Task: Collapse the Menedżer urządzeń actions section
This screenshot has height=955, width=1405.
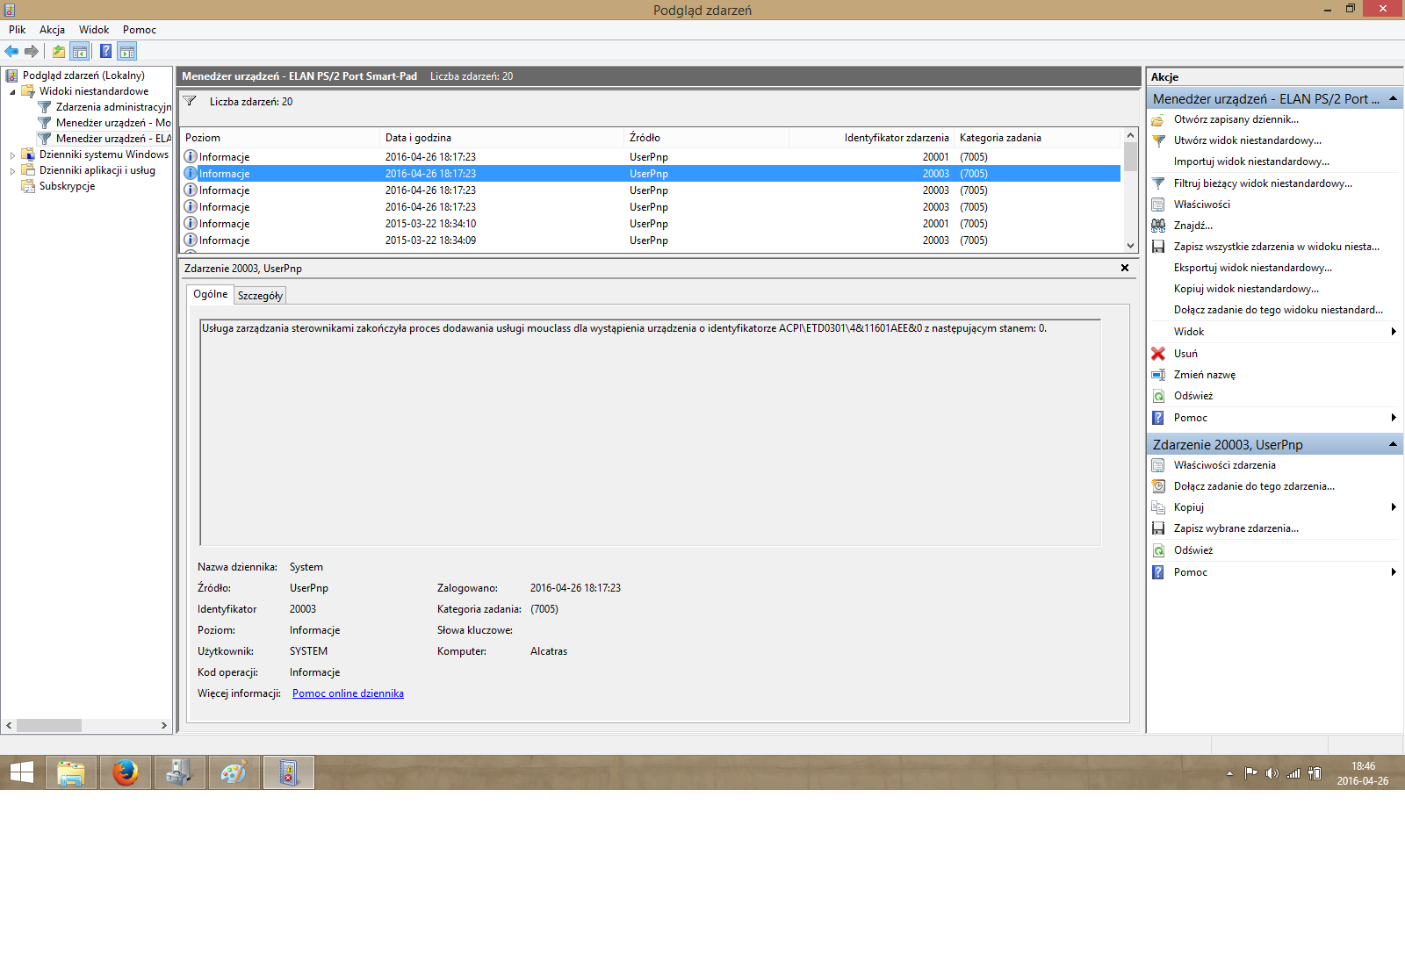Action: coord(1393,98)
